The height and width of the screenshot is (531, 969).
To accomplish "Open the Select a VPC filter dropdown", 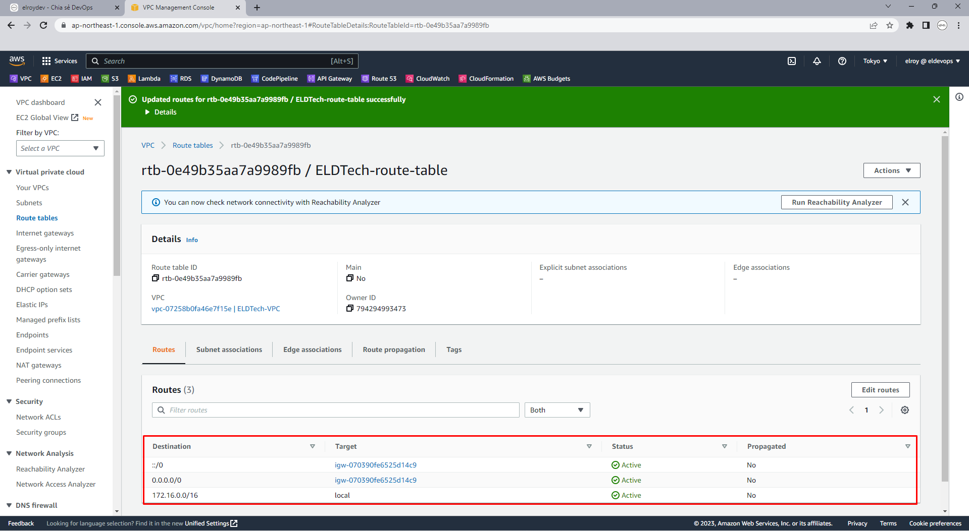I will (60, 148).
